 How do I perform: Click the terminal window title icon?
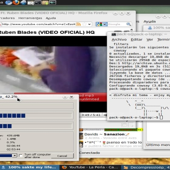(113, 34)
